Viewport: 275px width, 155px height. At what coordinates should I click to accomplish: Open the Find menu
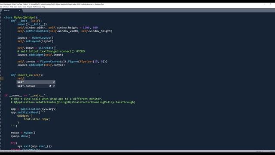[12, 7]
